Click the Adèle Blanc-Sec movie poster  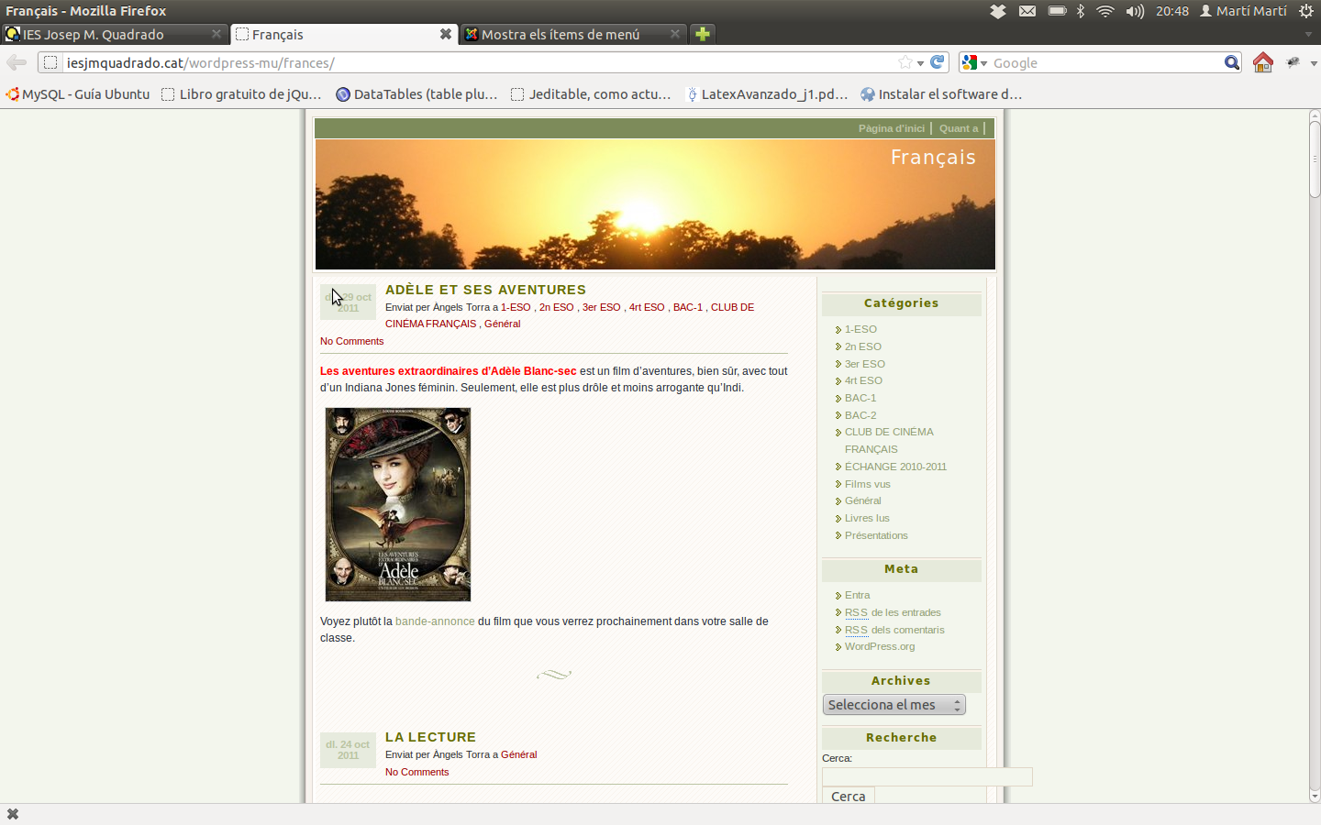(398, 504)
